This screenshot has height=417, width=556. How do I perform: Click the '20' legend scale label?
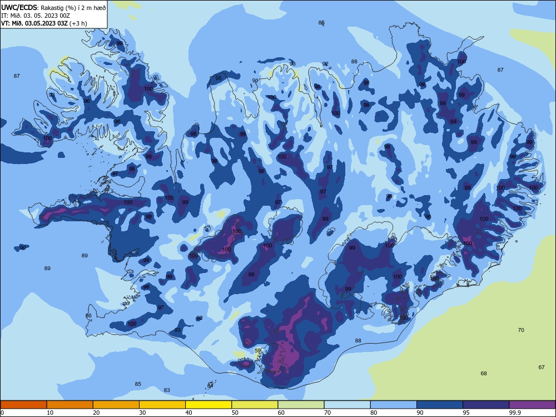click(x=96, y=413)
